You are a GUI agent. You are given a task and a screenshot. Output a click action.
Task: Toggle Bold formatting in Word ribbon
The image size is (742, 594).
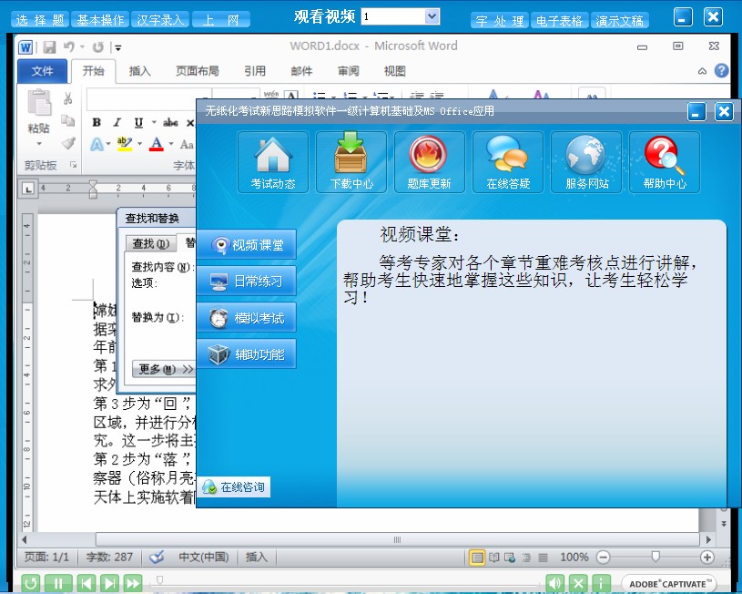click(97, 123)
